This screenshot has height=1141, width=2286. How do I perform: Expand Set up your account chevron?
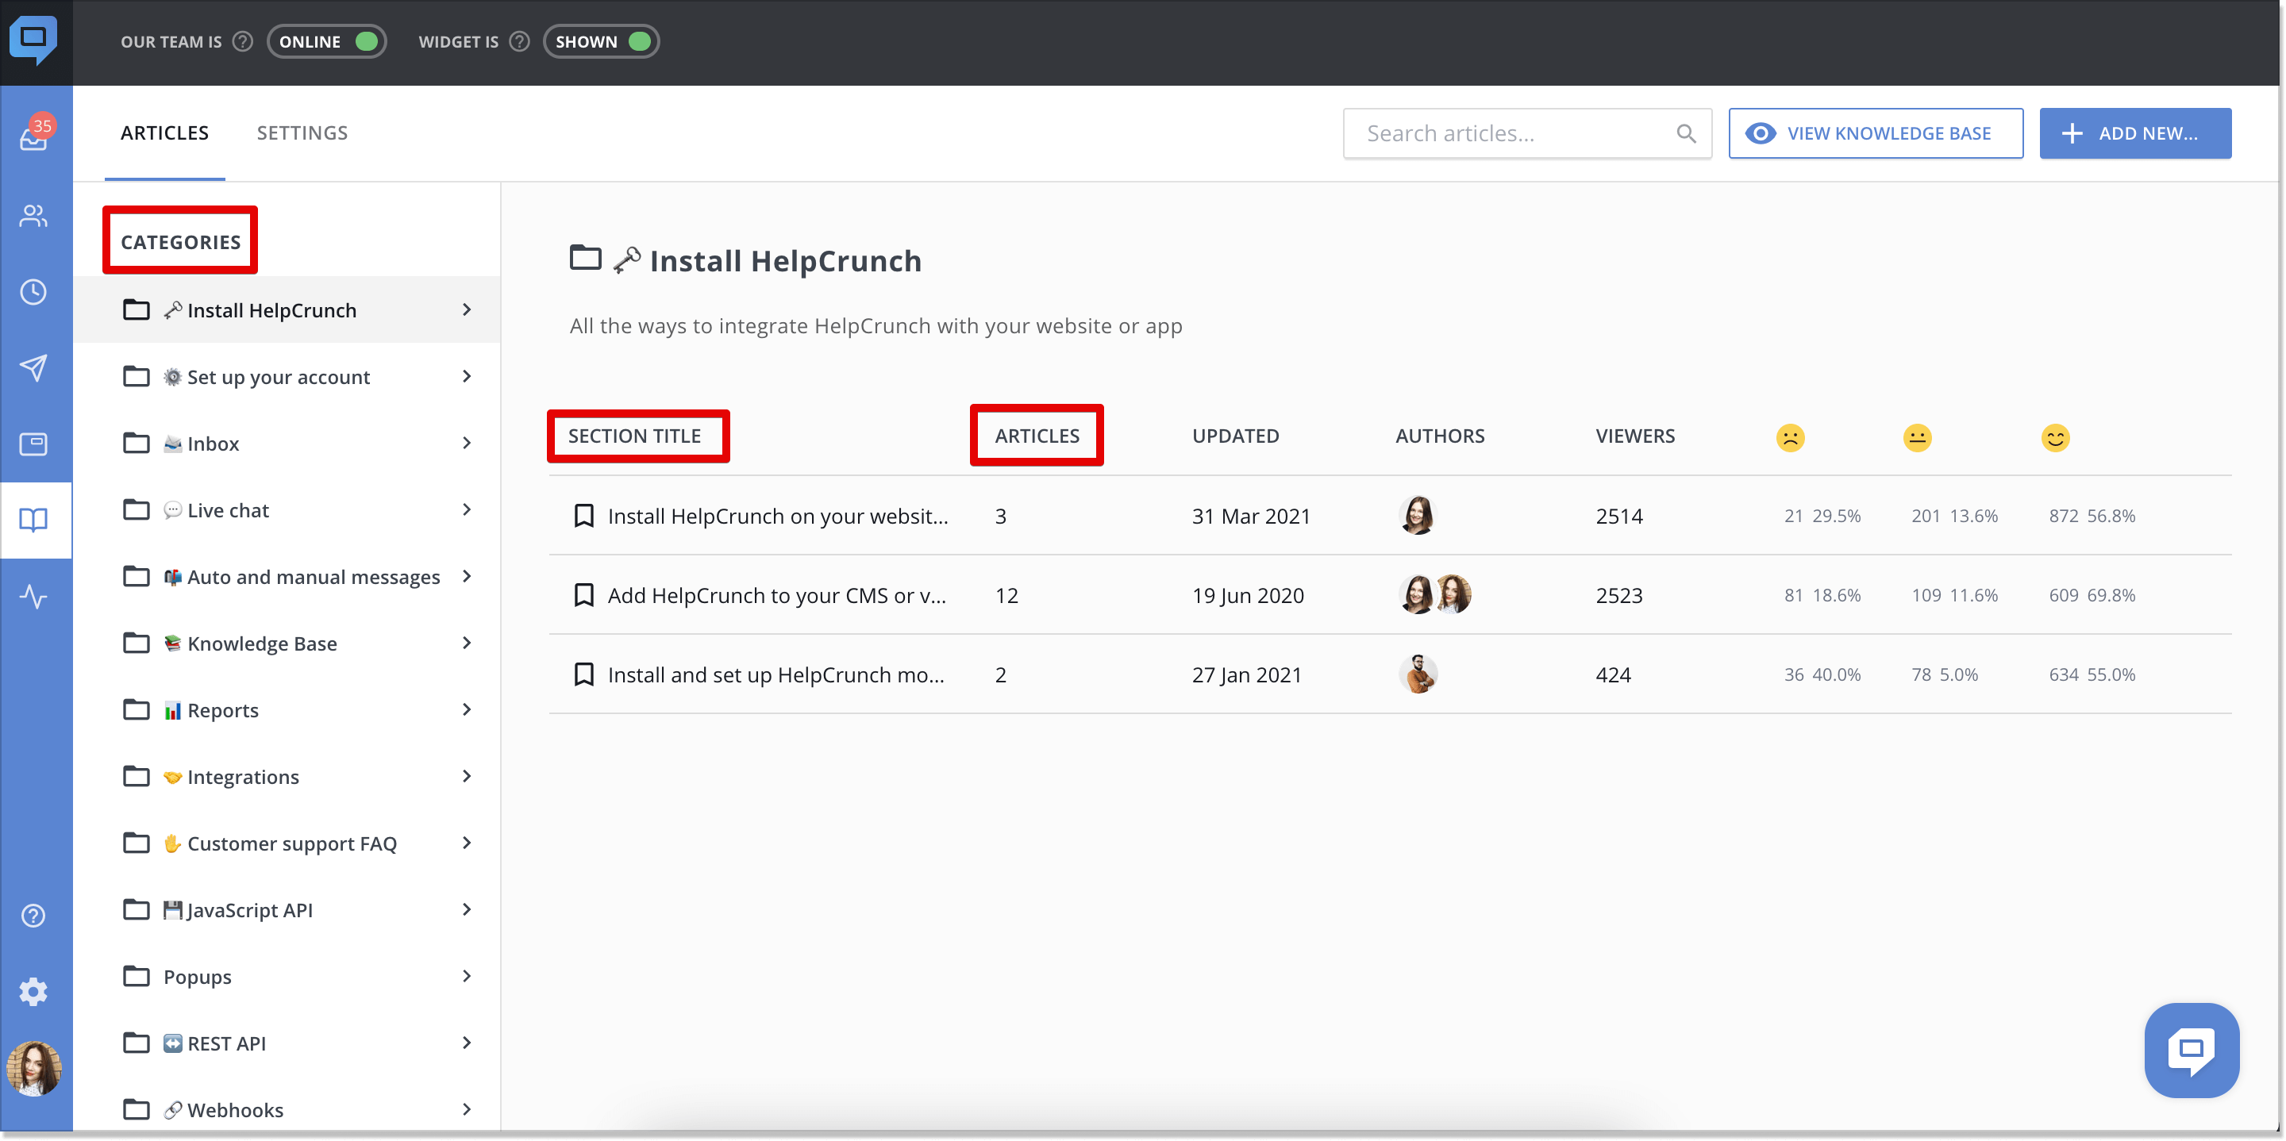467,376
